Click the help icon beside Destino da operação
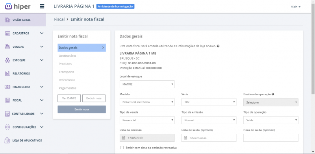The image size is (315, 154). (x=273, y=94)
